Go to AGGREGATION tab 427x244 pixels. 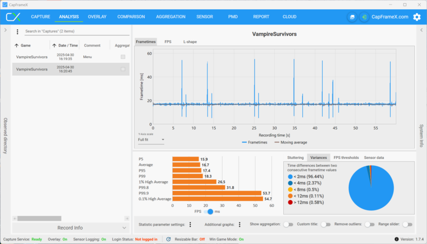171,17
